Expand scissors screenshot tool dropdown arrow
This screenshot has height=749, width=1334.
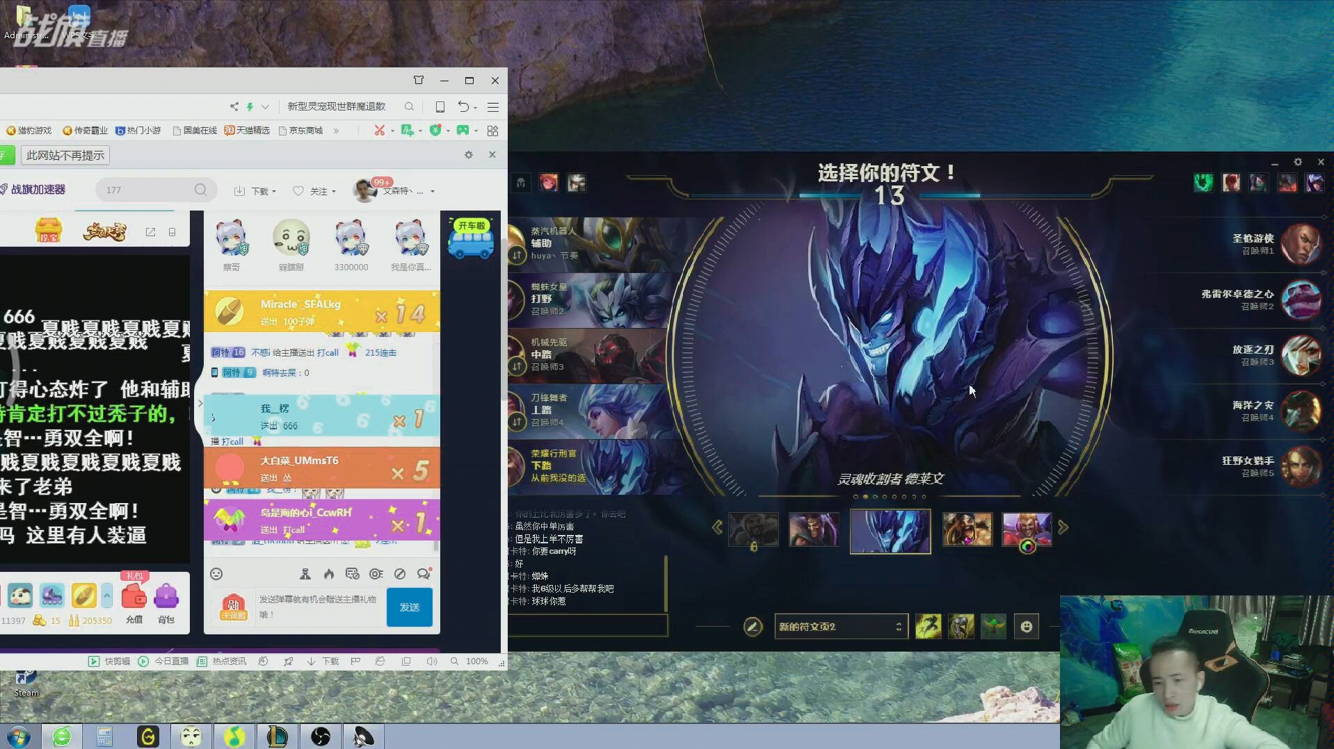click(x=392, y=131)
